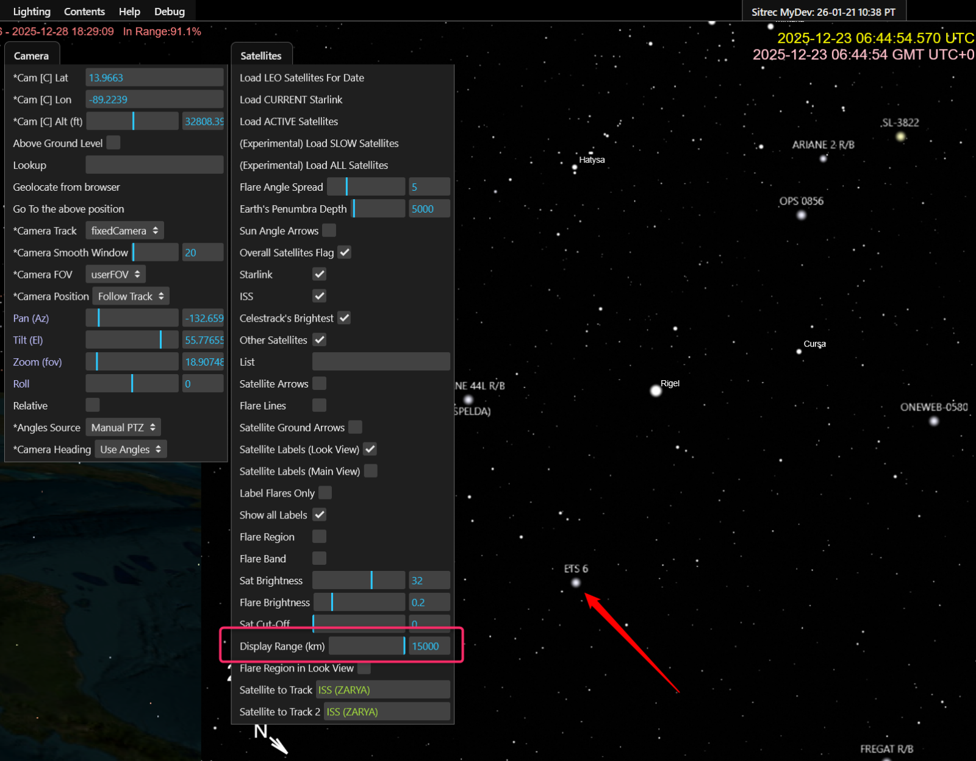Select the Cursa star dot

799,352
